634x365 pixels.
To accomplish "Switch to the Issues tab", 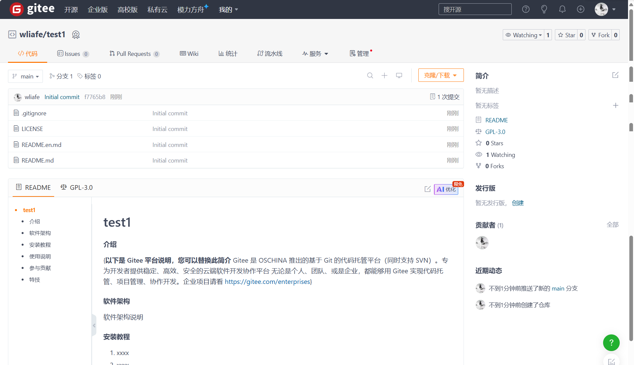I will (72, 54).
